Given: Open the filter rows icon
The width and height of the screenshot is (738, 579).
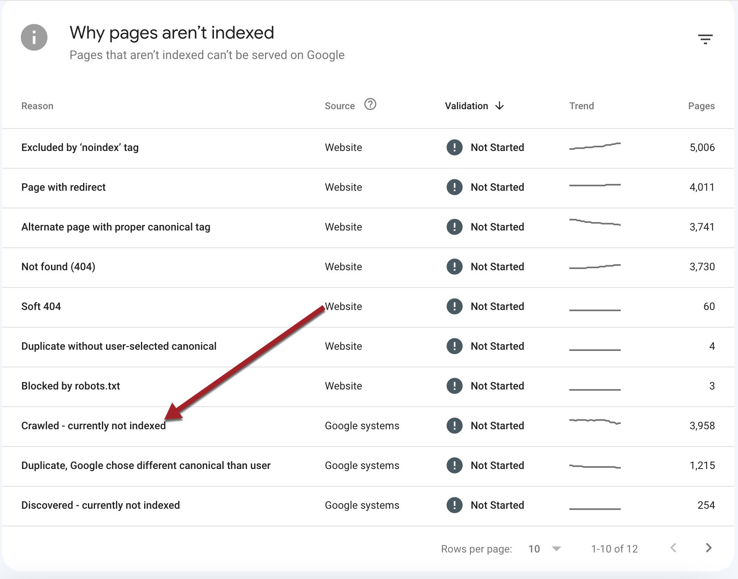Looking at the screenshot, I should 705,39.
